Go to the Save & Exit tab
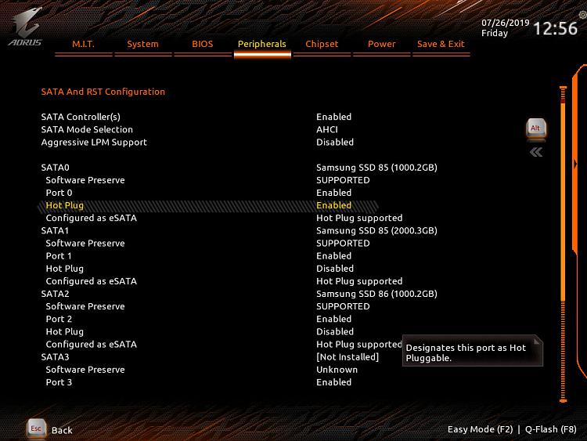This screenshot has width=587, height=441. click(441, 45)
